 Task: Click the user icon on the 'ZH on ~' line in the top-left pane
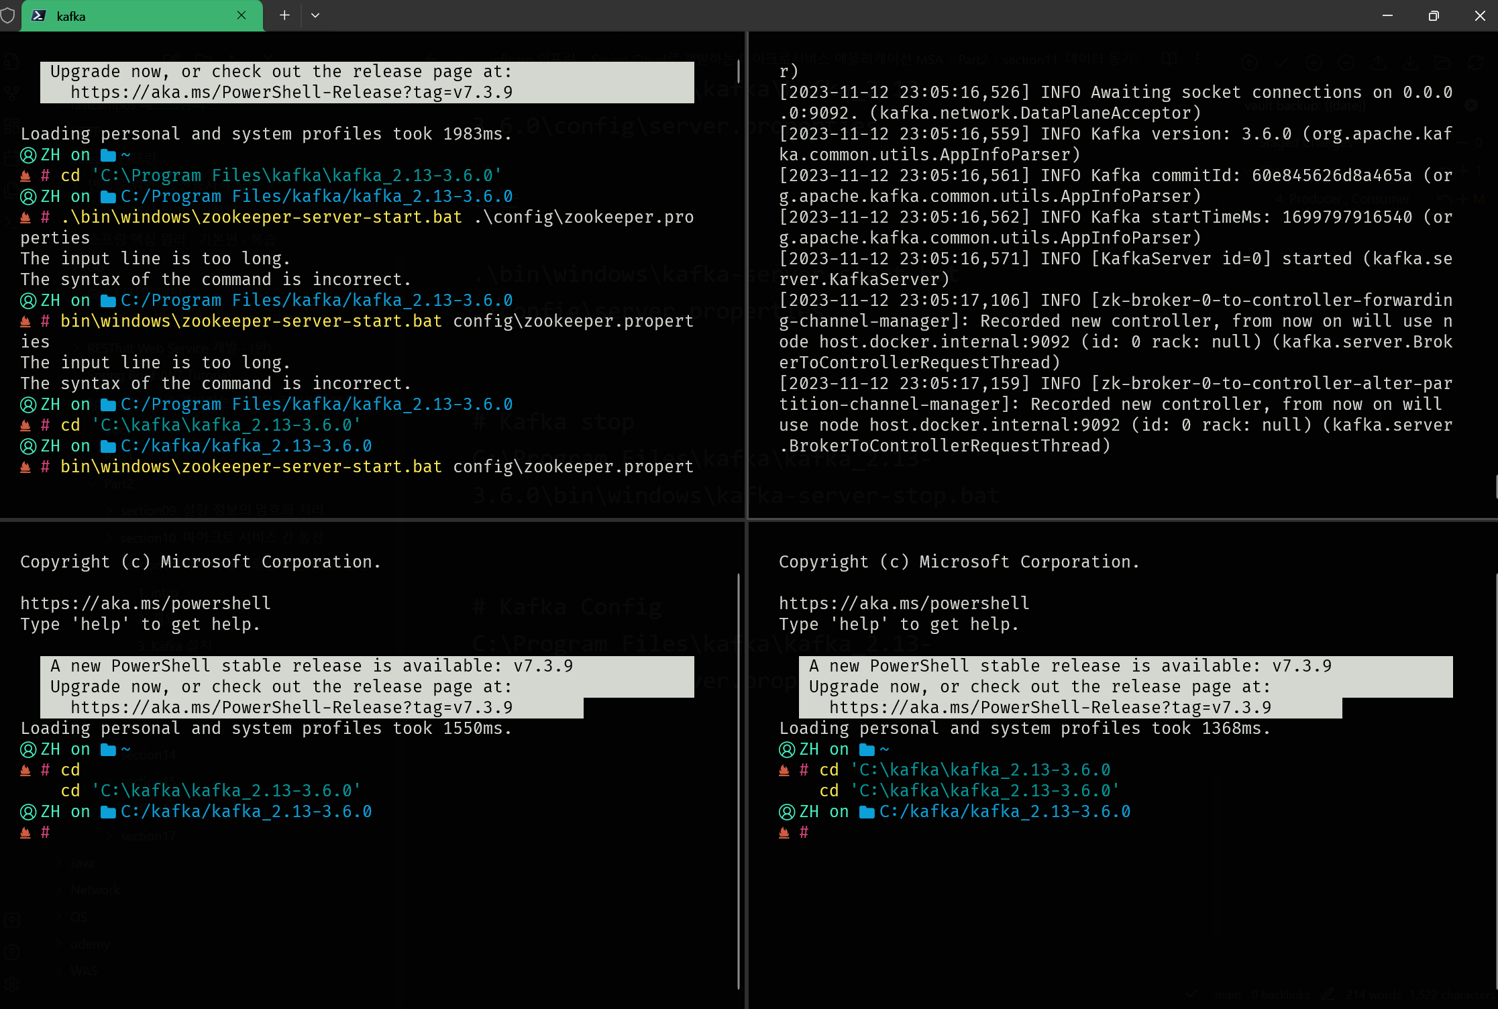click(28, 156)
